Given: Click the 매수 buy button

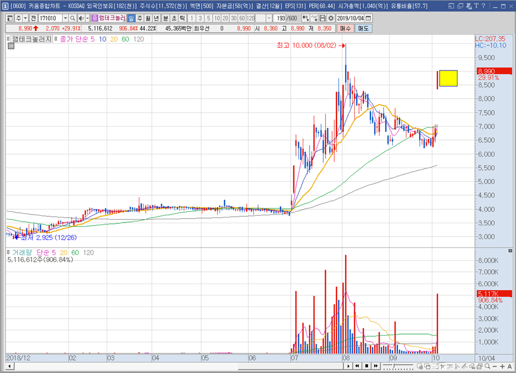Looking at the screenshot, I should 345,28.
